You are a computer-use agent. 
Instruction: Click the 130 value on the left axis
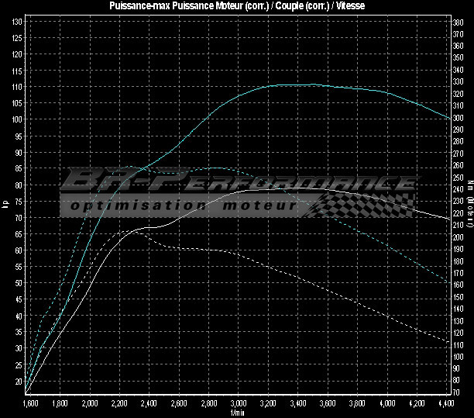tap(16, 22)
